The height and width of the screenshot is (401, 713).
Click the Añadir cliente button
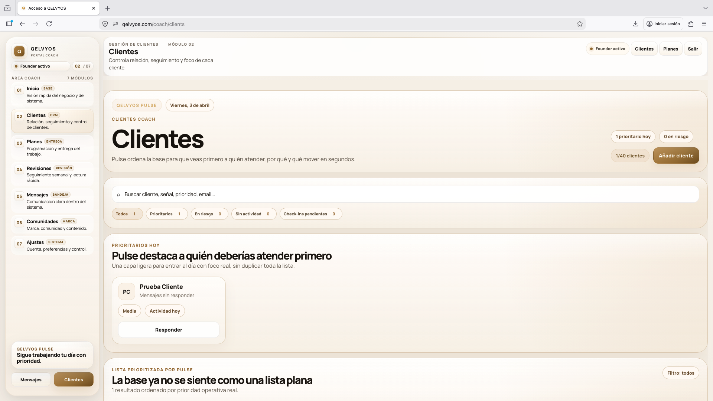click(x=676, y=156)
